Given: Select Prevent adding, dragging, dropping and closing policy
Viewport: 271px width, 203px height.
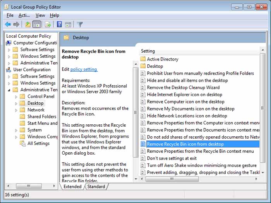Looking at the screenshot, I should (x=203, y=172).
